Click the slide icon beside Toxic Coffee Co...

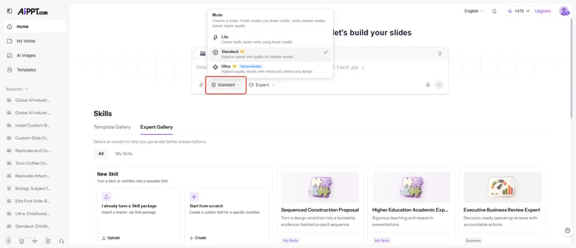point(9,163)
